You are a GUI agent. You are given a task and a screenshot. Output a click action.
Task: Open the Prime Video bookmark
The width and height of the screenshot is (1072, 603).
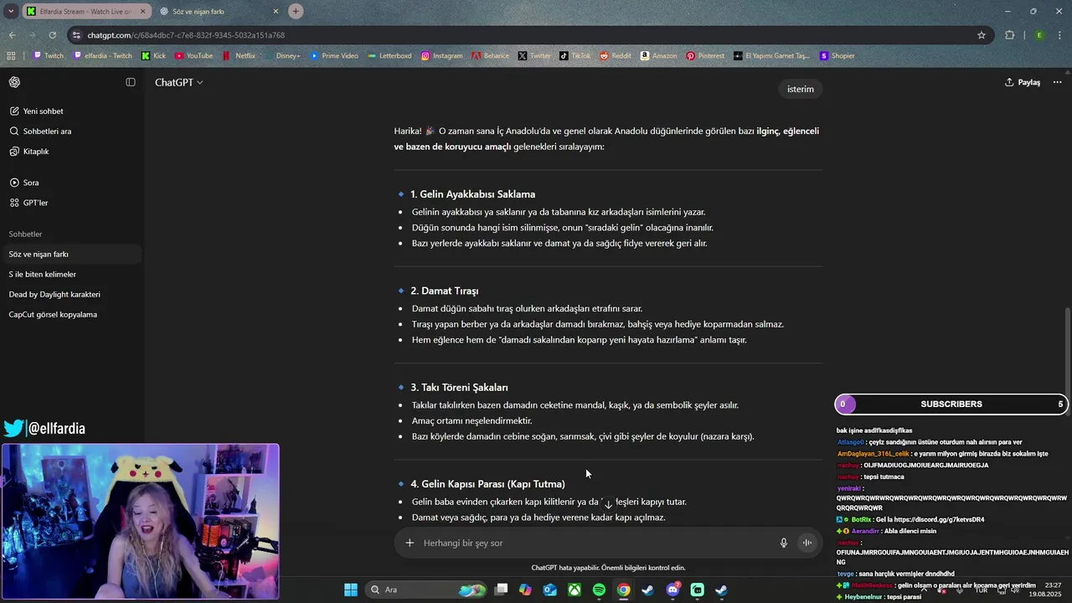[x=333, y=56]
